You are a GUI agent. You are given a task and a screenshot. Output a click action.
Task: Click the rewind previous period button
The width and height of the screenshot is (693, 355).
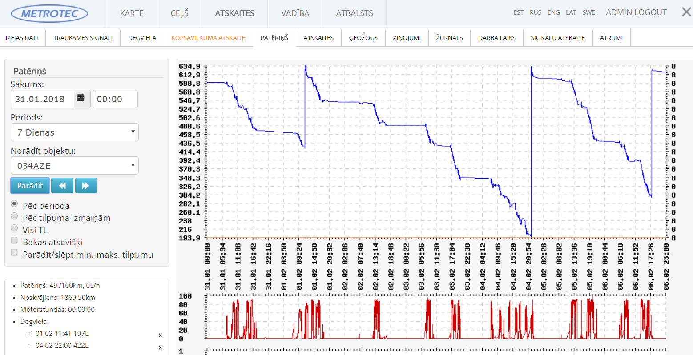(x=62, y=186)
